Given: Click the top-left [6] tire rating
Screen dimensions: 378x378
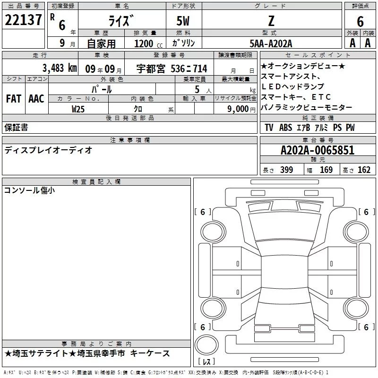Looking at the screenshot, I should [203, 212].
